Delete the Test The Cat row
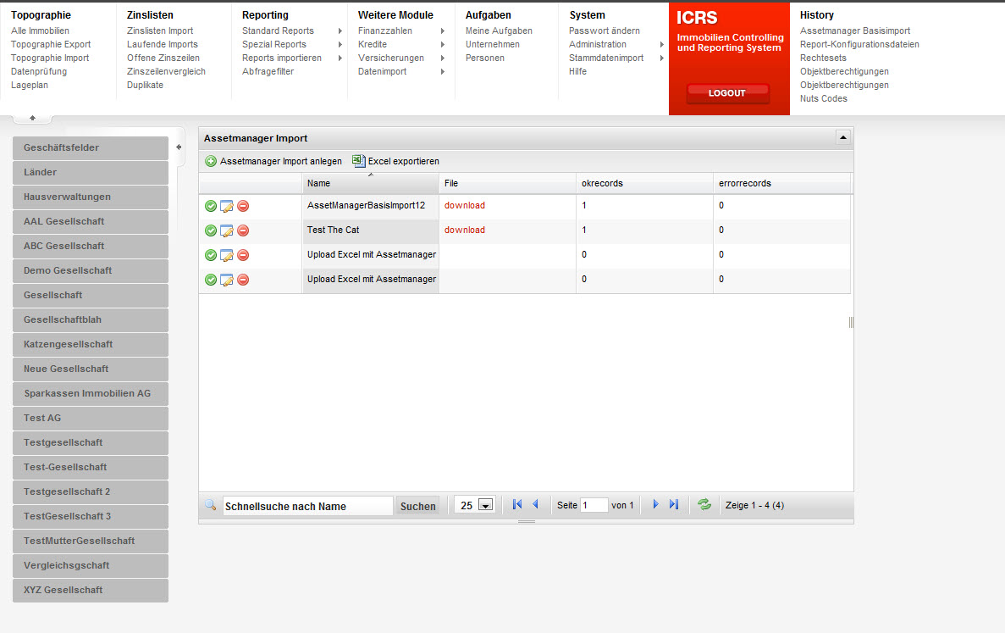The image size is (1005, 633). tap(243, 230)
